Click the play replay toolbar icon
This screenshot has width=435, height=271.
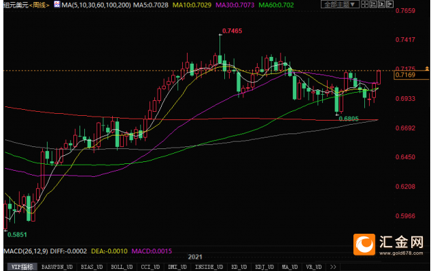pos(381,5)
